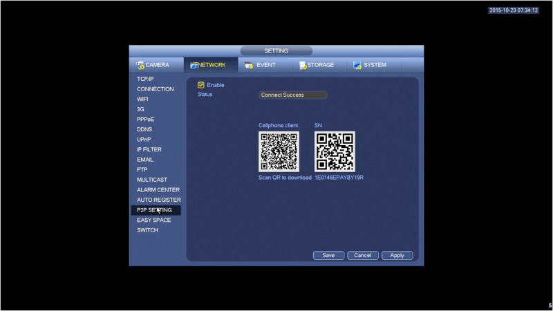Cancel the setting changes
553x311 pixels.
[362, 255]
